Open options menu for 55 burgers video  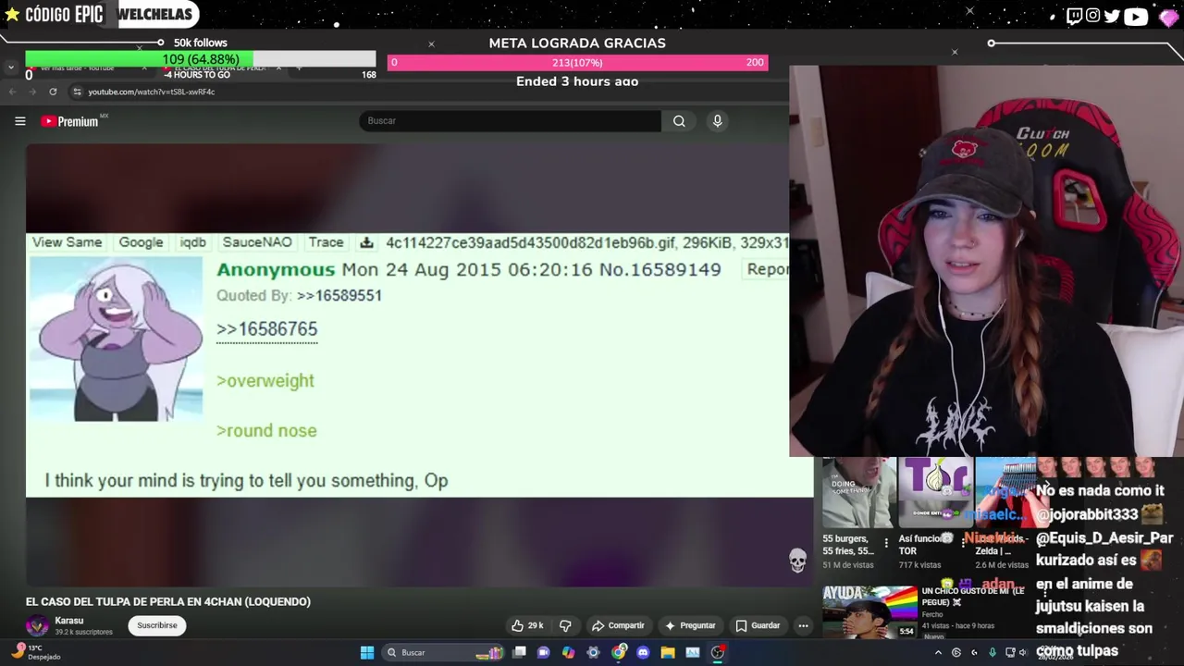(886, 543)
